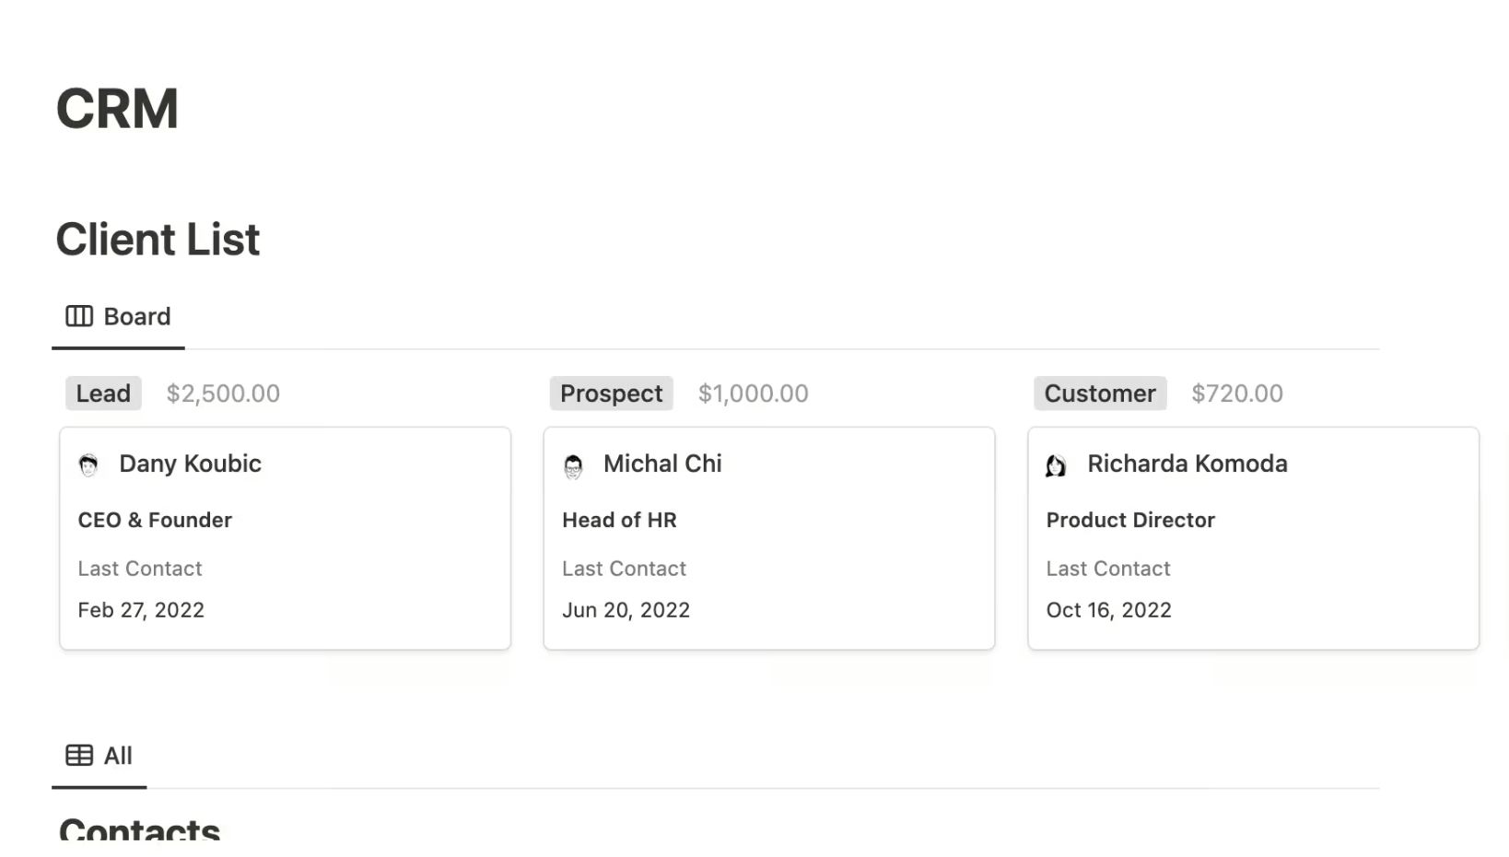This screenshot has width=1509, height=857.
Task: Click the Client List heading
Action: click(157, 239)
